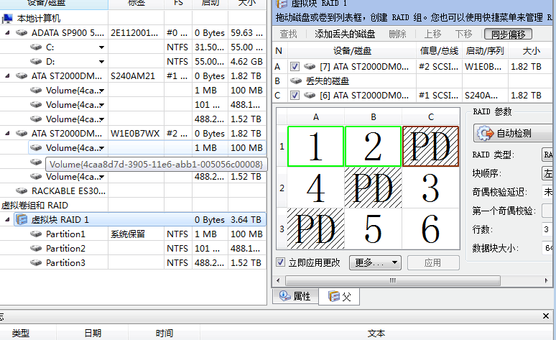Uncheck the row C disk [6] checkbox
This screenshot has width=556, height=340.
tap(295, 95)
